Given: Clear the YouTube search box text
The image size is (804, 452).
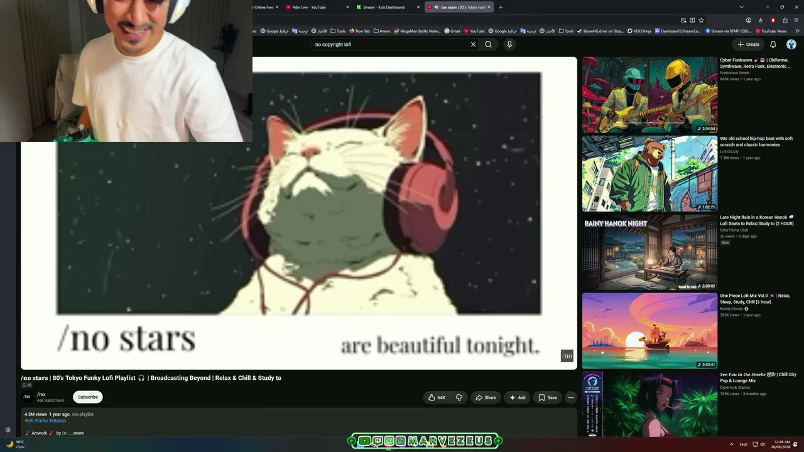Looking at the screenshot, I should click(x=473, y=45).
